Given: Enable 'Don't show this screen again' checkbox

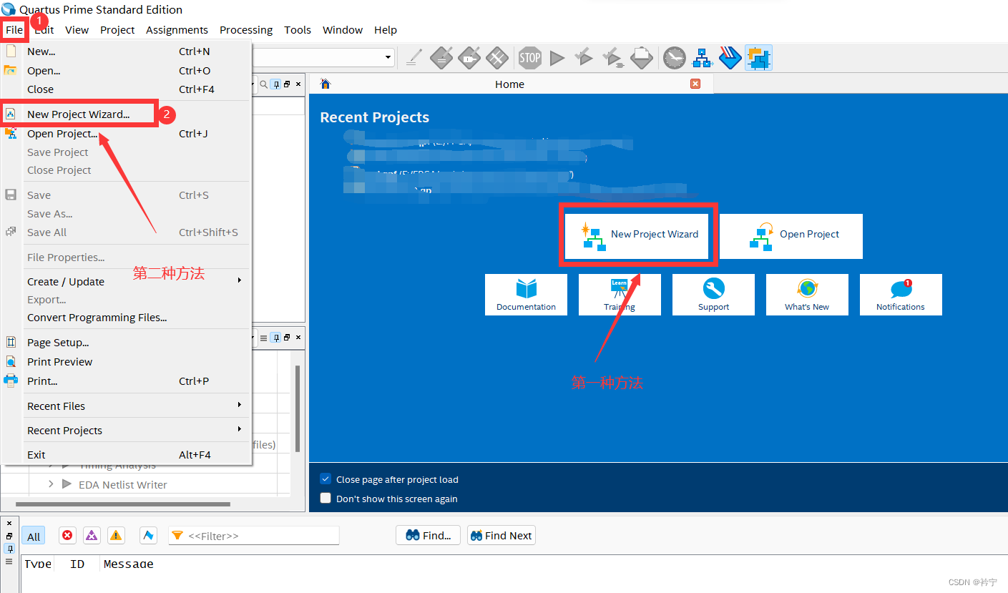Looking at the screenshot, I should [326, 499].
